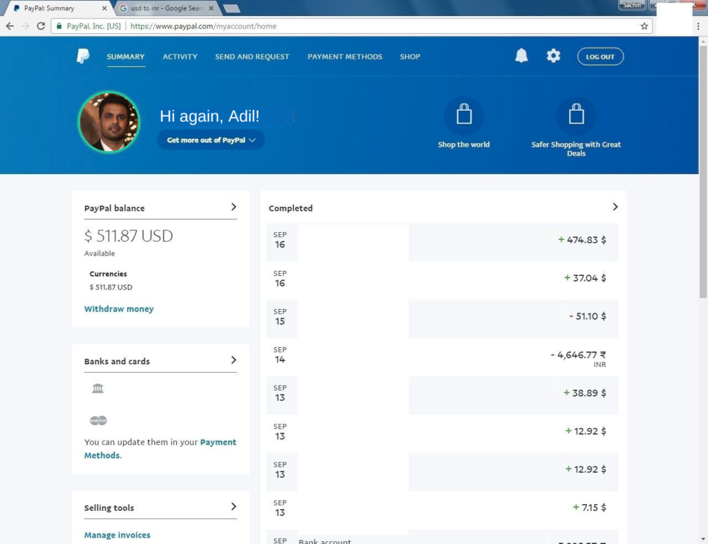Go to Send and Request
The width and height of the screenshot is (708, 544).
pyautogui.click(x=252, y=57)
